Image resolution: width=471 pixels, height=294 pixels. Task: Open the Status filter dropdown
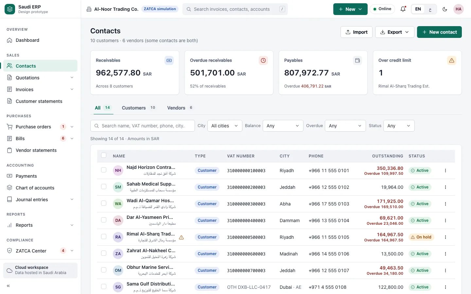click(x=399, y=126)
